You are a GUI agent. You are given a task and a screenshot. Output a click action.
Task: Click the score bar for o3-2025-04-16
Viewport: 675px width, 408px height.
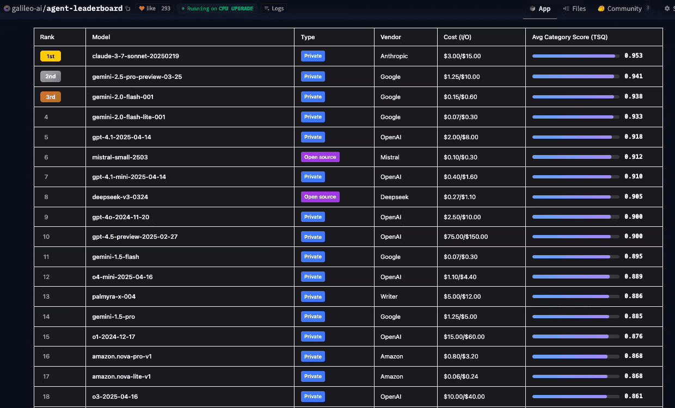tap(575, 397)
